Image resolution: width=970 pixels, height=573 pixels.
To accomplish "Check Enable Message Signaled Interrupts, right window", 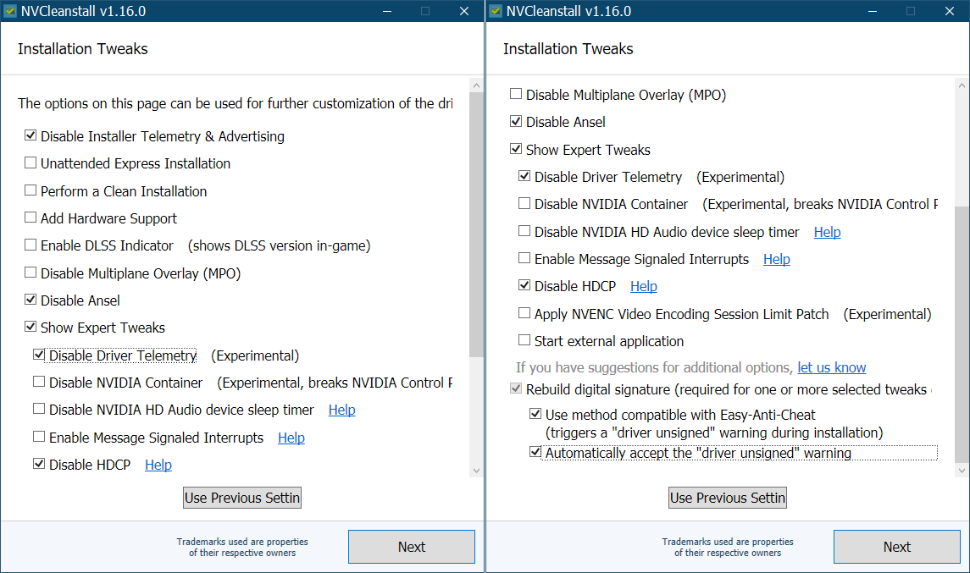I will 524,258.
